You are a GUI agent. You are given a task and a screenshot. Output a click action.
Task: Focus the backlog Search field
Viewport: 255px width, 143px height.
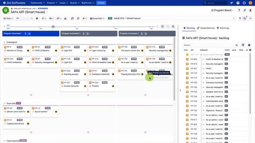[x=208, y=45]
